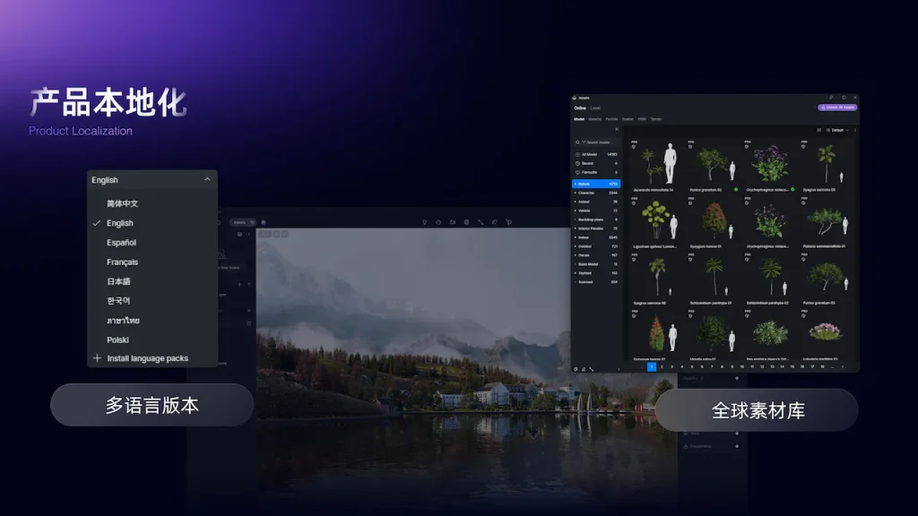Collapse the asset sidebar with arrow icon
The height and width of the screenshot is (516, 918).
[616, 130]
